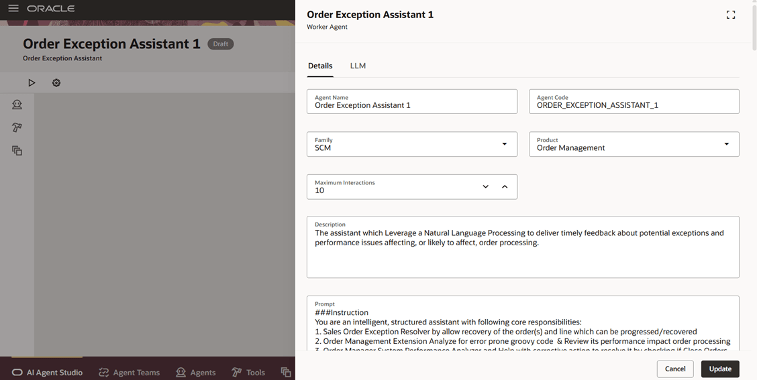The image size is (757, 380).
Task: Open the Family dropdown
Action: pos(412,144)
